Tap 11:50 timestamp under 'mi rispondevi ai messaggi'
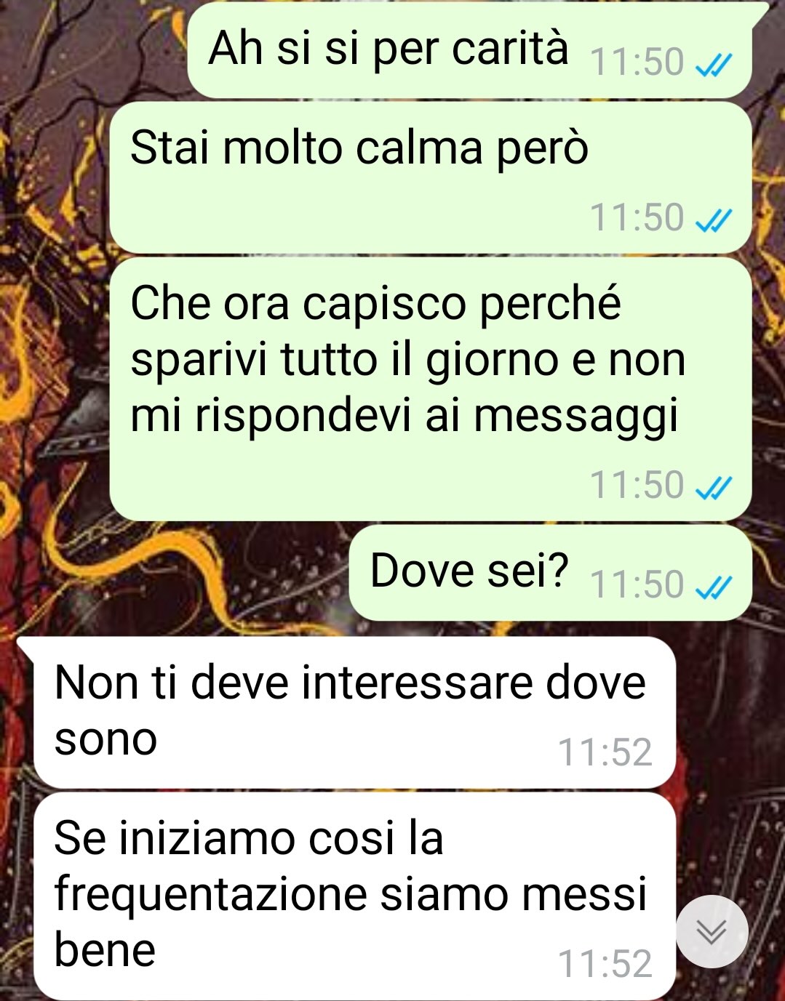The image size is (785, 1001). (x=637, y=486)
